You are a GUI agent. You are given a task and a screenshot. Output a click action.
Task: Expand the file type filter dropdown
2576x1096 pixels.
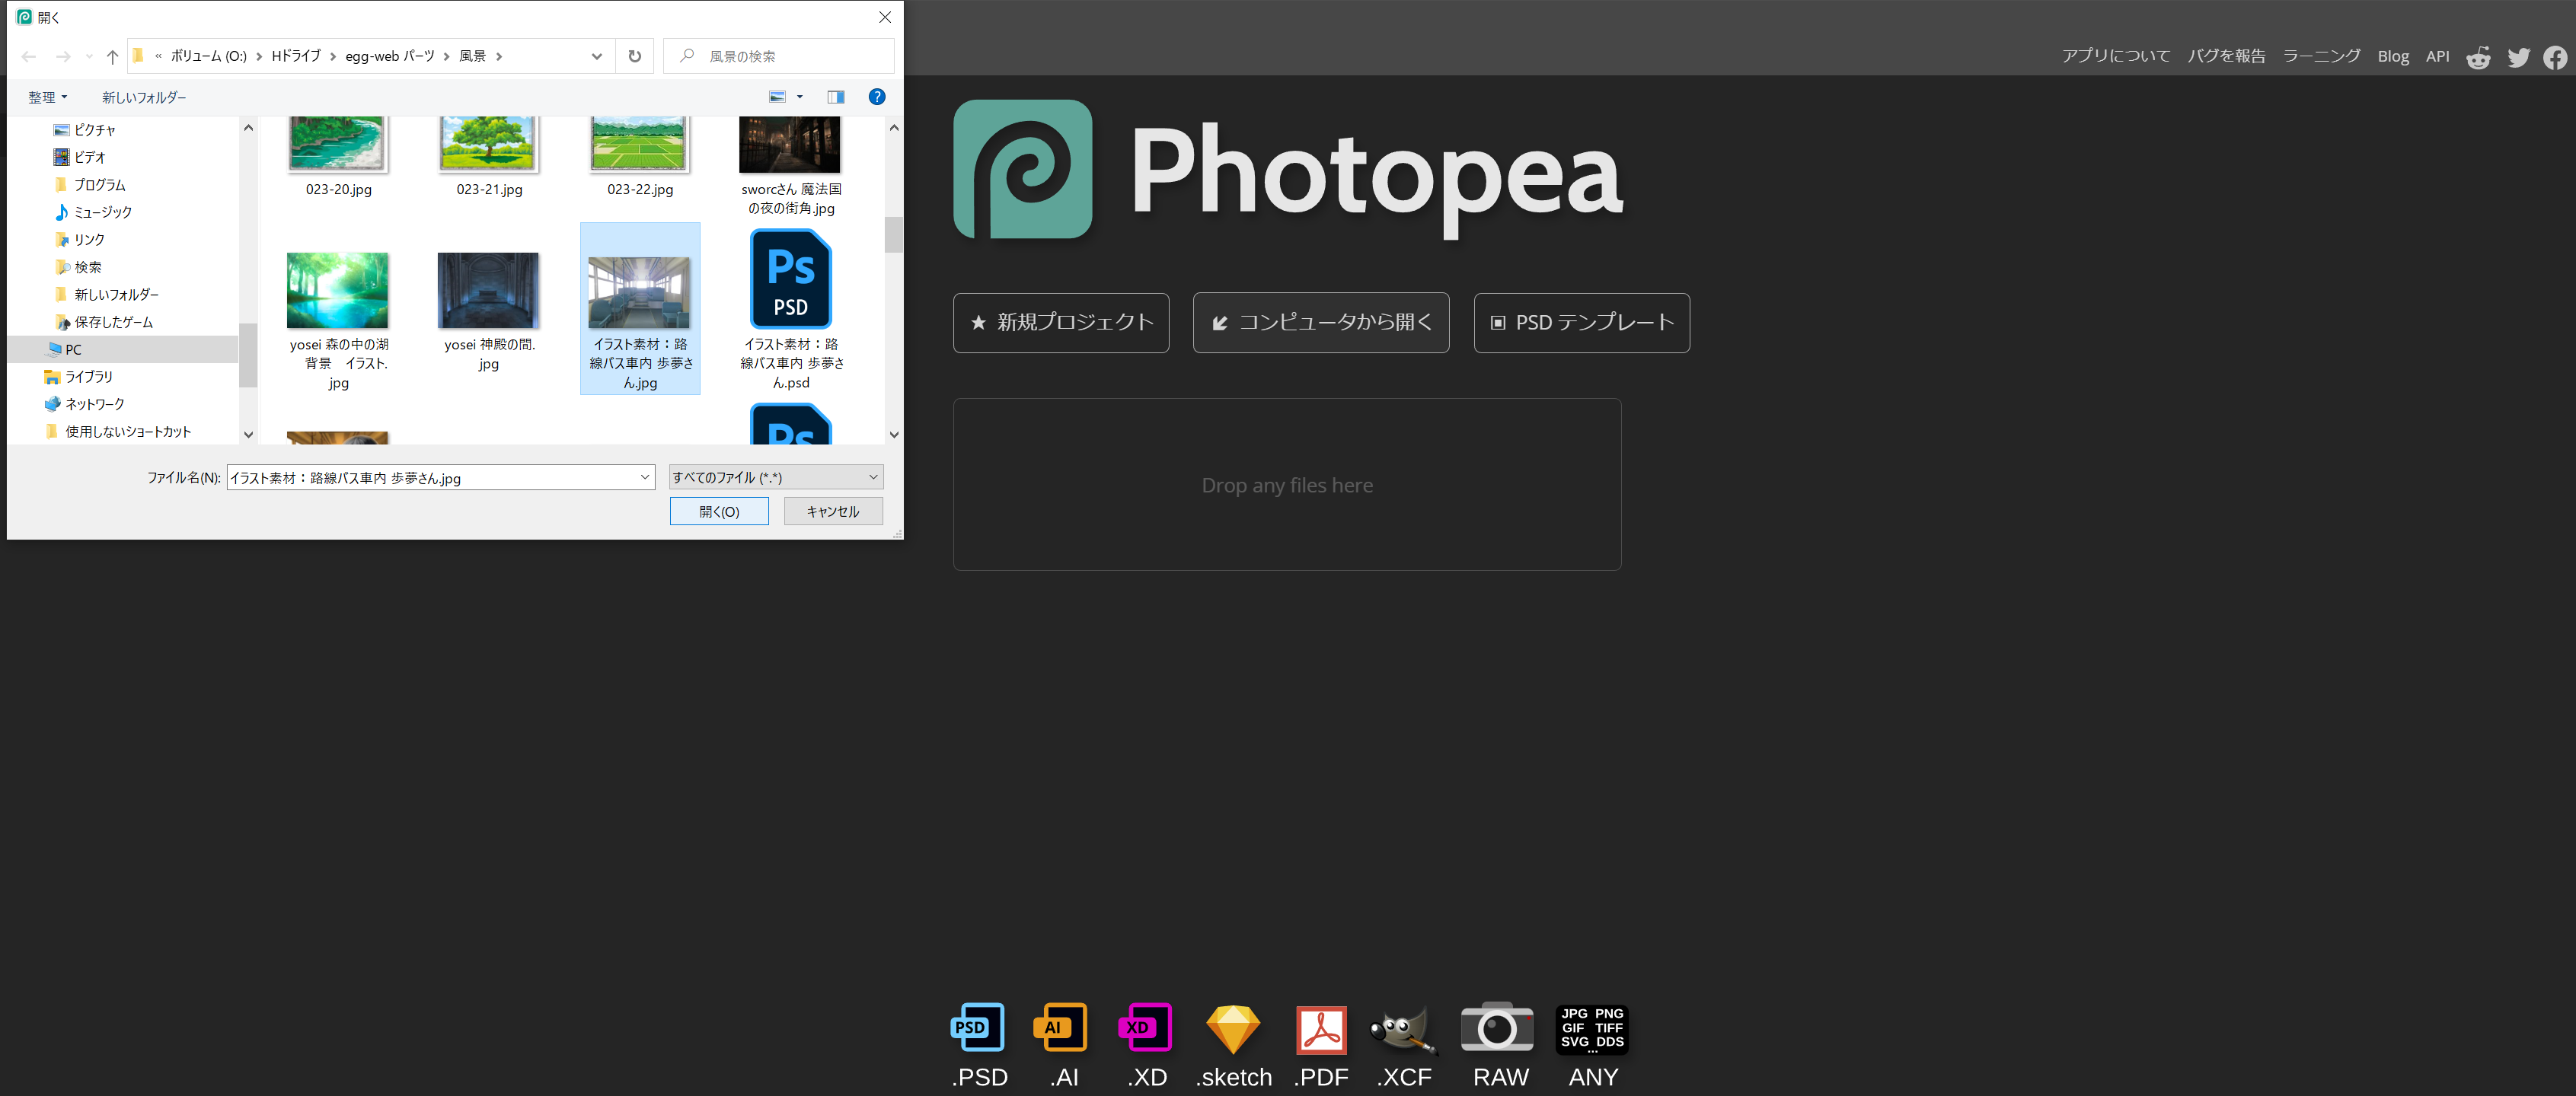[x=775, y=477]
